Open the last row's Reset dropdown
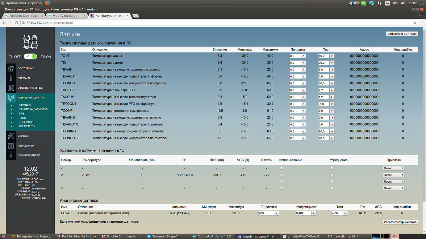 pyautogui.click(x=393, y=188)
